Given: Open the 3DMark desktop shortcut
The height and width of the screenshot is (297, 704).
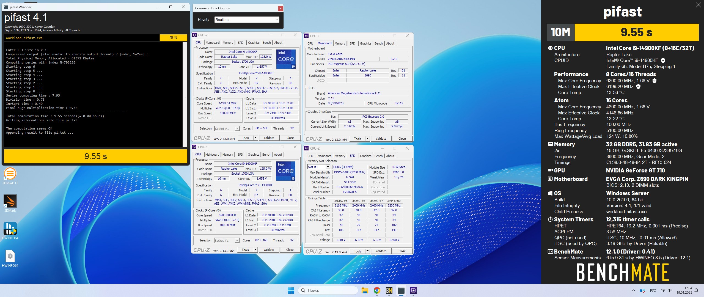Looking at the screenshot, I should point(10,204).
